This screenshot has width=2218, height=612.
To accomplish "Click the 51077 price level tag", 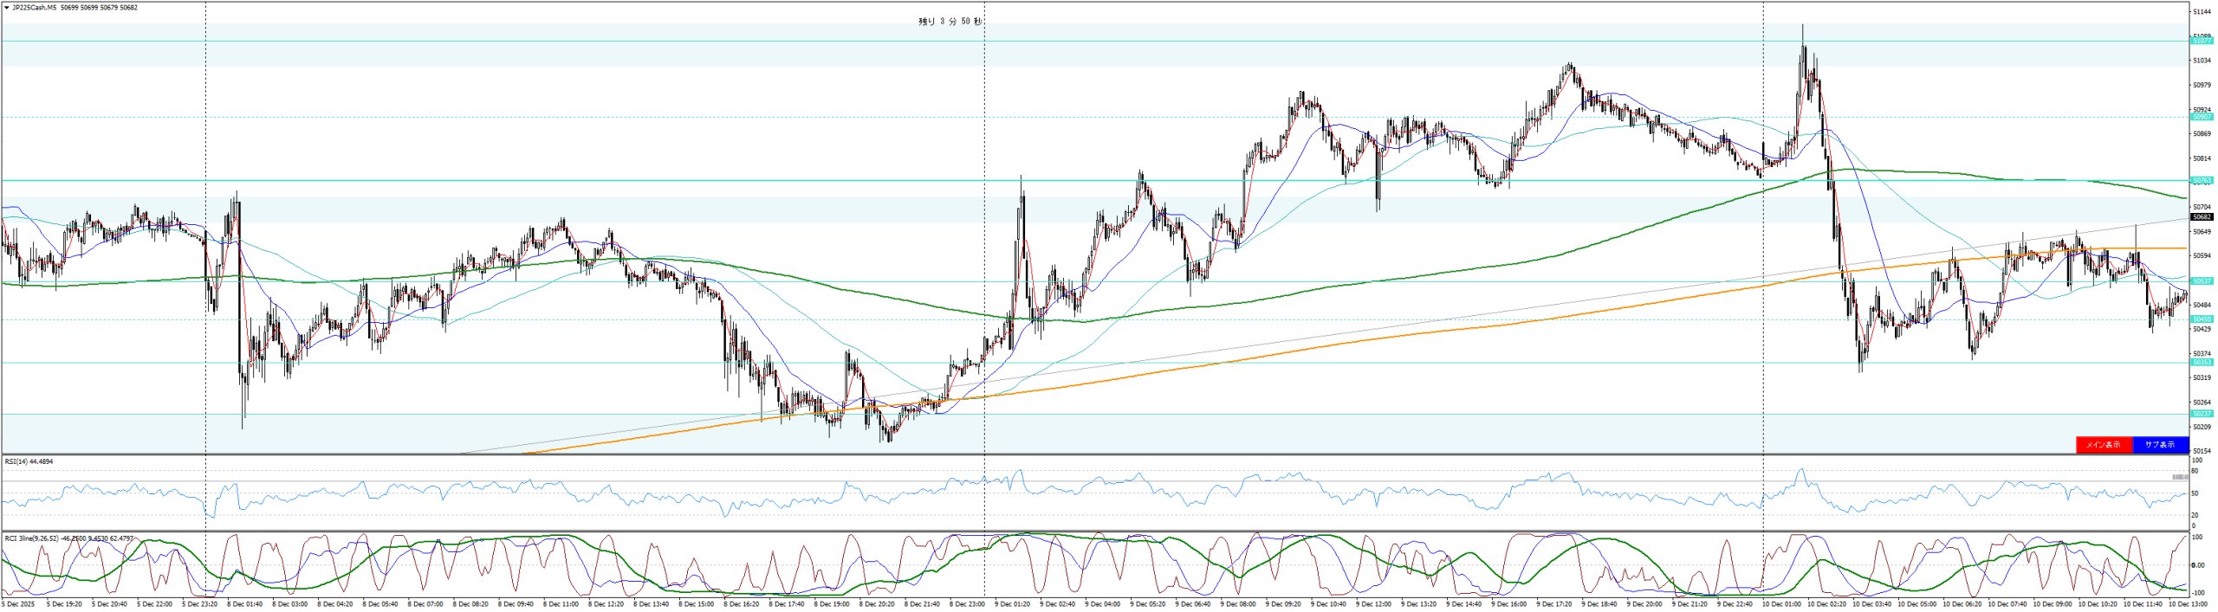I will [x=2202, y=41].
